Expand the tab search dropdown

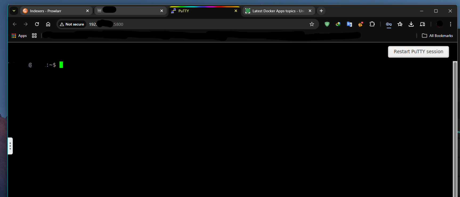tap(14, 11)
